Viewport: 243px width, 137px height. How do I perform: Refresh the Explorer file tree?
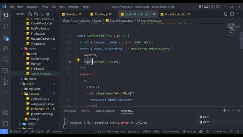42,14
